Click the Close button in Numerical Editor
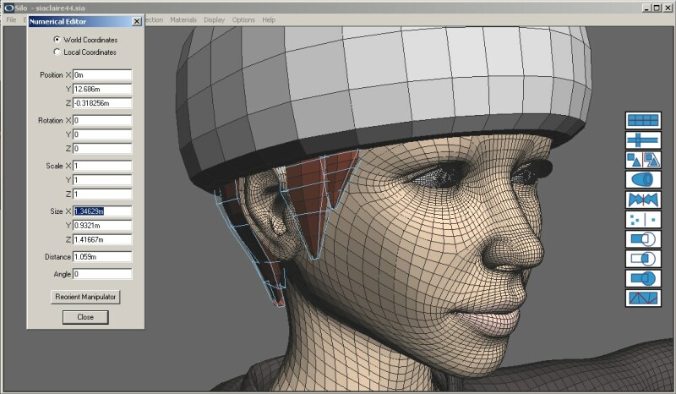The width and height of the screenshot is (676, 394). (85, 317)
